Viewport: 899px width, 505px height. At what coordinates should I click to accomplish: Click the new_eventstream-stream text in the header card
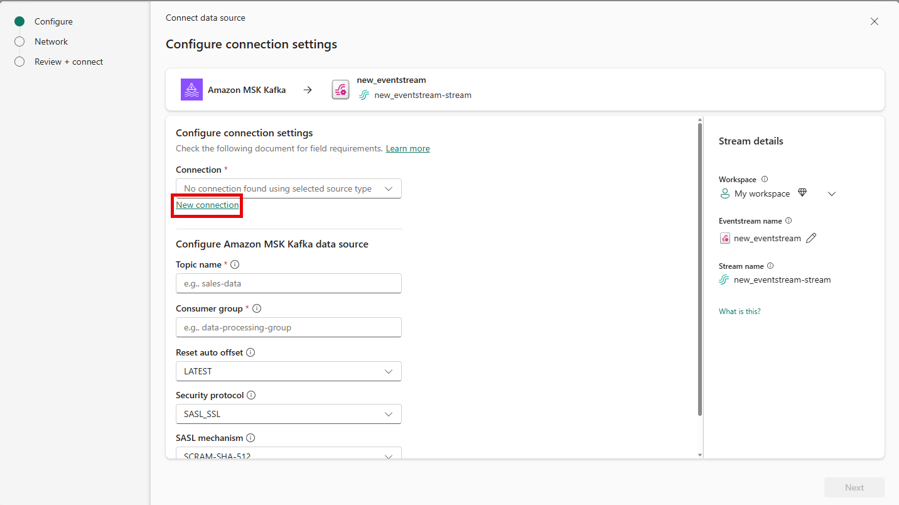click(423, 95)
